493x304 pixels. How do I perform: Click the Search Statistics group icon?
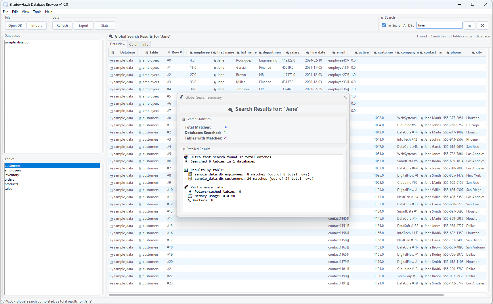point(184,119)
